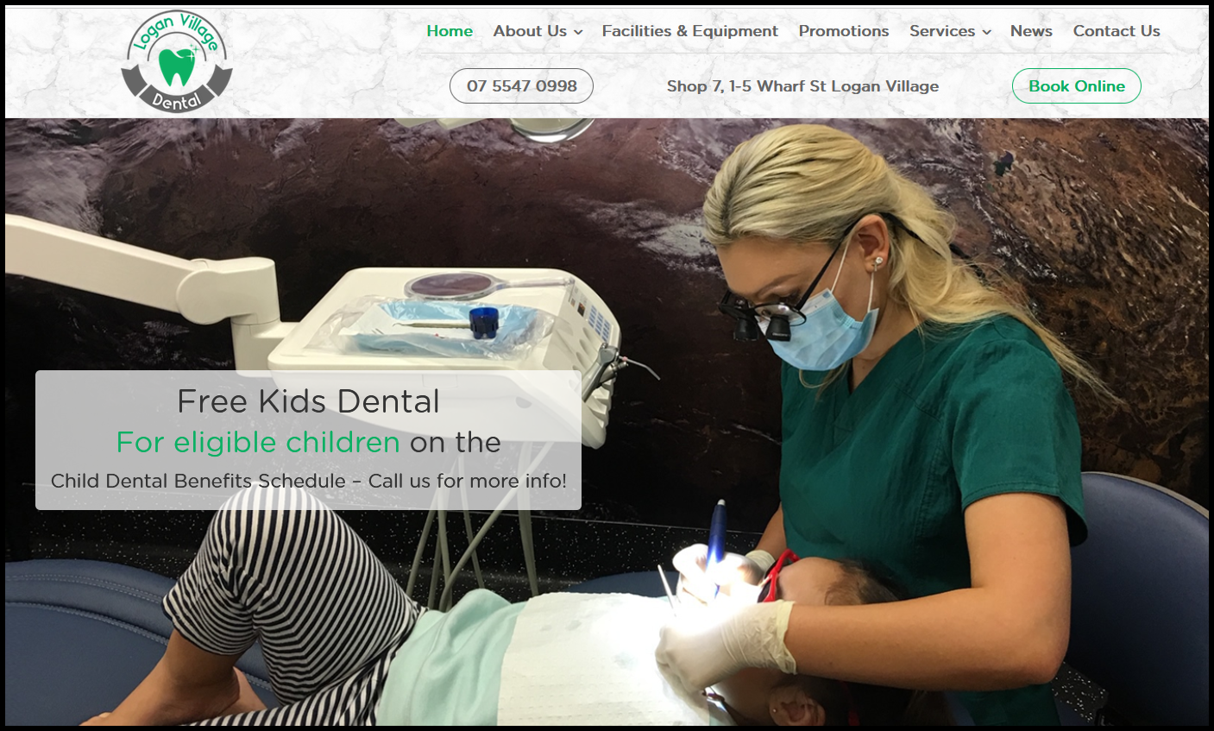This screenshot has width=1214, height=731.
Task: Click the green tooth in the logo
Action: tap(177, 66)
